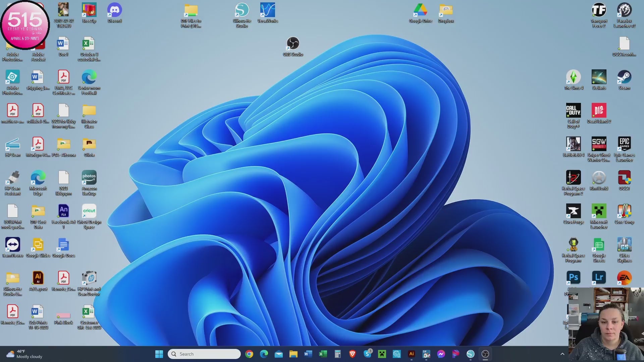Open the Windows Start menu
This screenshot has width=644, height=362.
(x=159, y=354)
